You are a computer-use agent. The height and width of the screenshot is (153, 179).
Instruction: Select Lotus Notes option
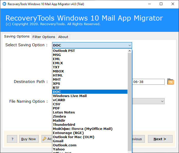click(x=90, y=112)
